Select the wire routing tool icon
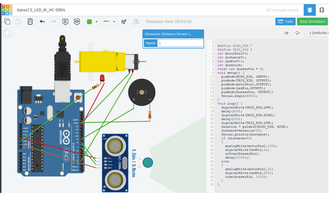Screen dimensions: 334x197 coord(123,21)
